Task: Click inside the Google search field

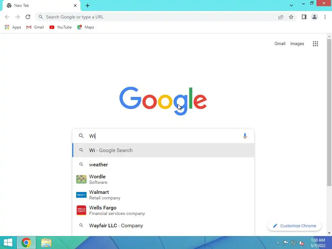Action: [163, 136]
